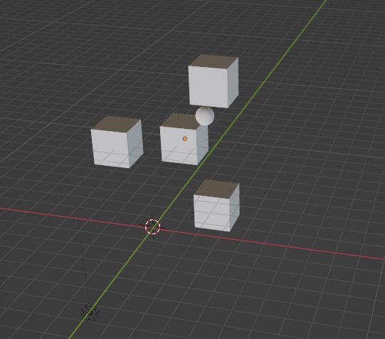Click the right side face of leftmost cube
This screenshot has height=339, width=385.
pos(135,144)
